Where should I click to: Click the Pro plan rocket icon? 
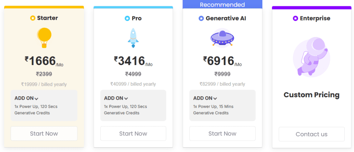tap(133, 38)
